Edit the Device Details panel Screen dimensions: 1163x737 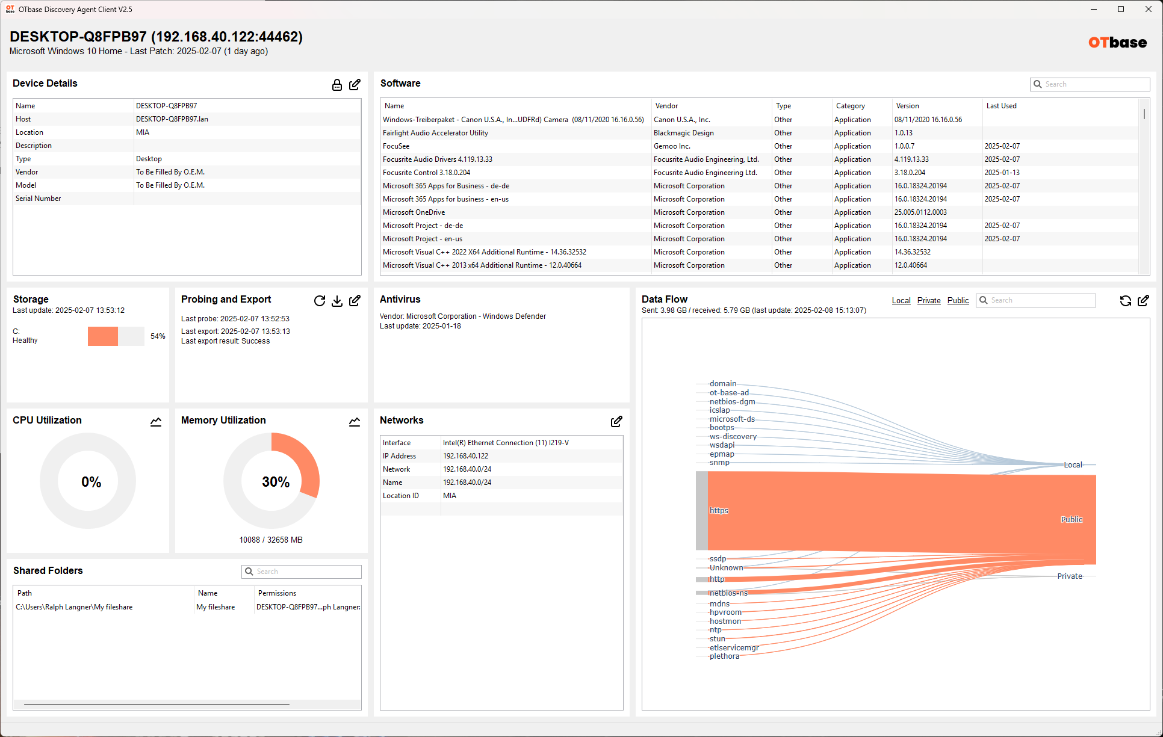point(355,85)
